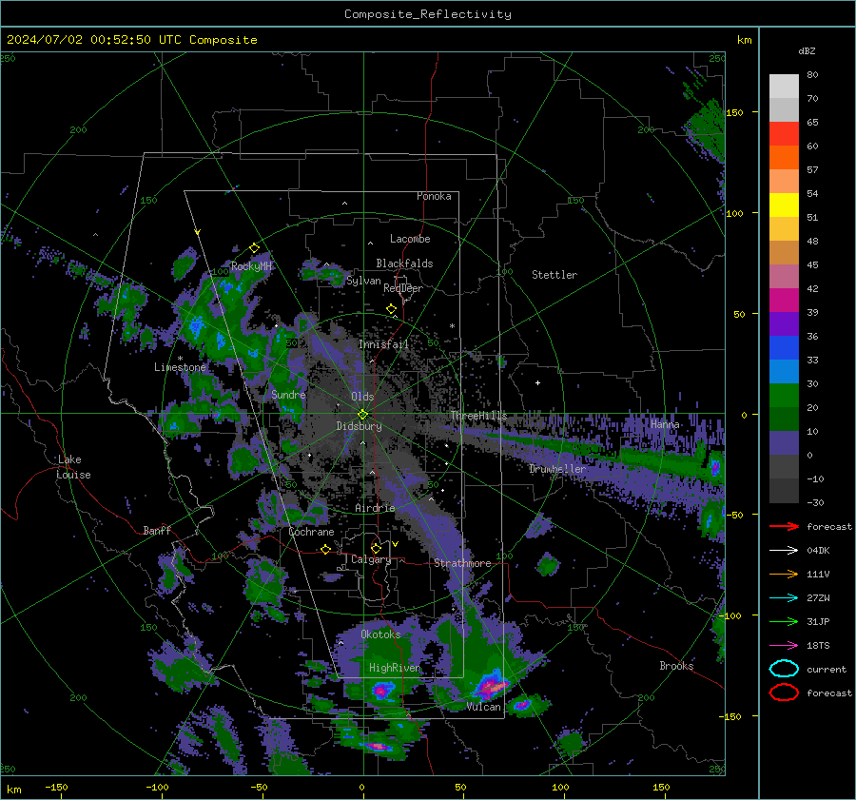Click the orange 111V arrow icon
The image size is (856, 800).
tap(784, 574)
